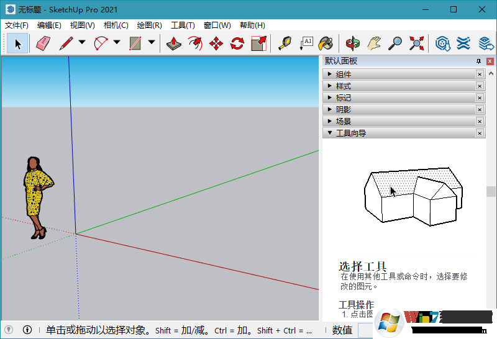The image size is (497, 339).
Task: Open the 文件(F) menu
Action: [x=17, y=25]
